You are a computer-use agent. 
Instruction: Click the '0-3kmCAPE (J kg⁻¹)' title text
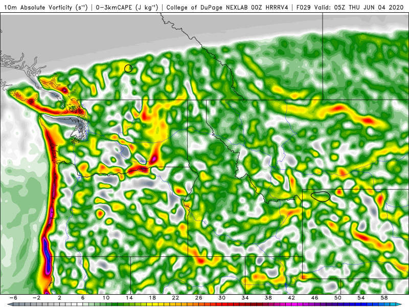coord(126,7)
